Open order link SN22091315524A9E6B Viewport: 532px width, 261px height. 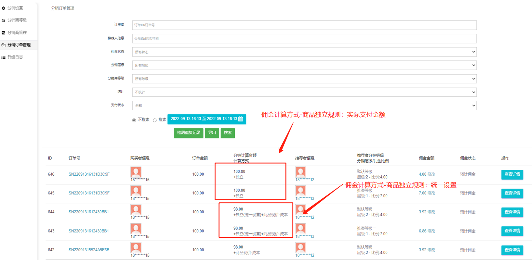click(x=89, y=250)
